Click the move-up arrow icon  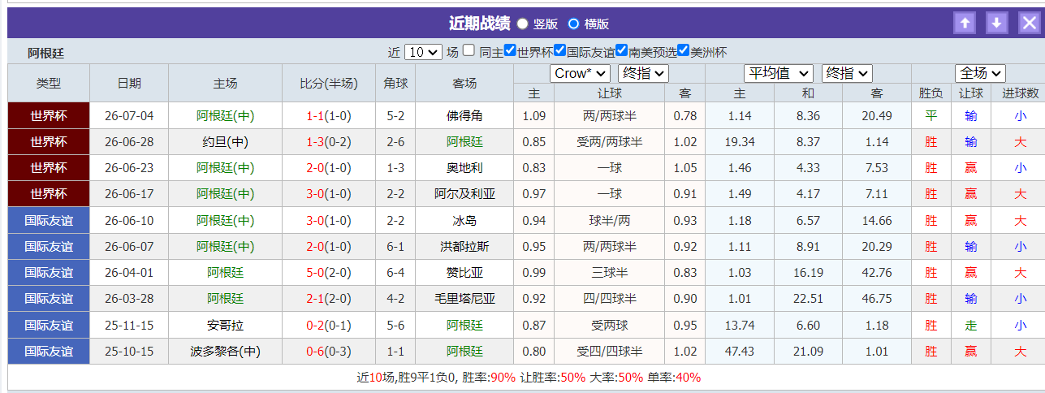(965, 23)
